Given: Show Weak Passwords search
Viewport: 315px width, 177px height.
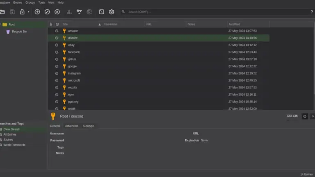Looking at the screenshot, I should pos(14,145).
